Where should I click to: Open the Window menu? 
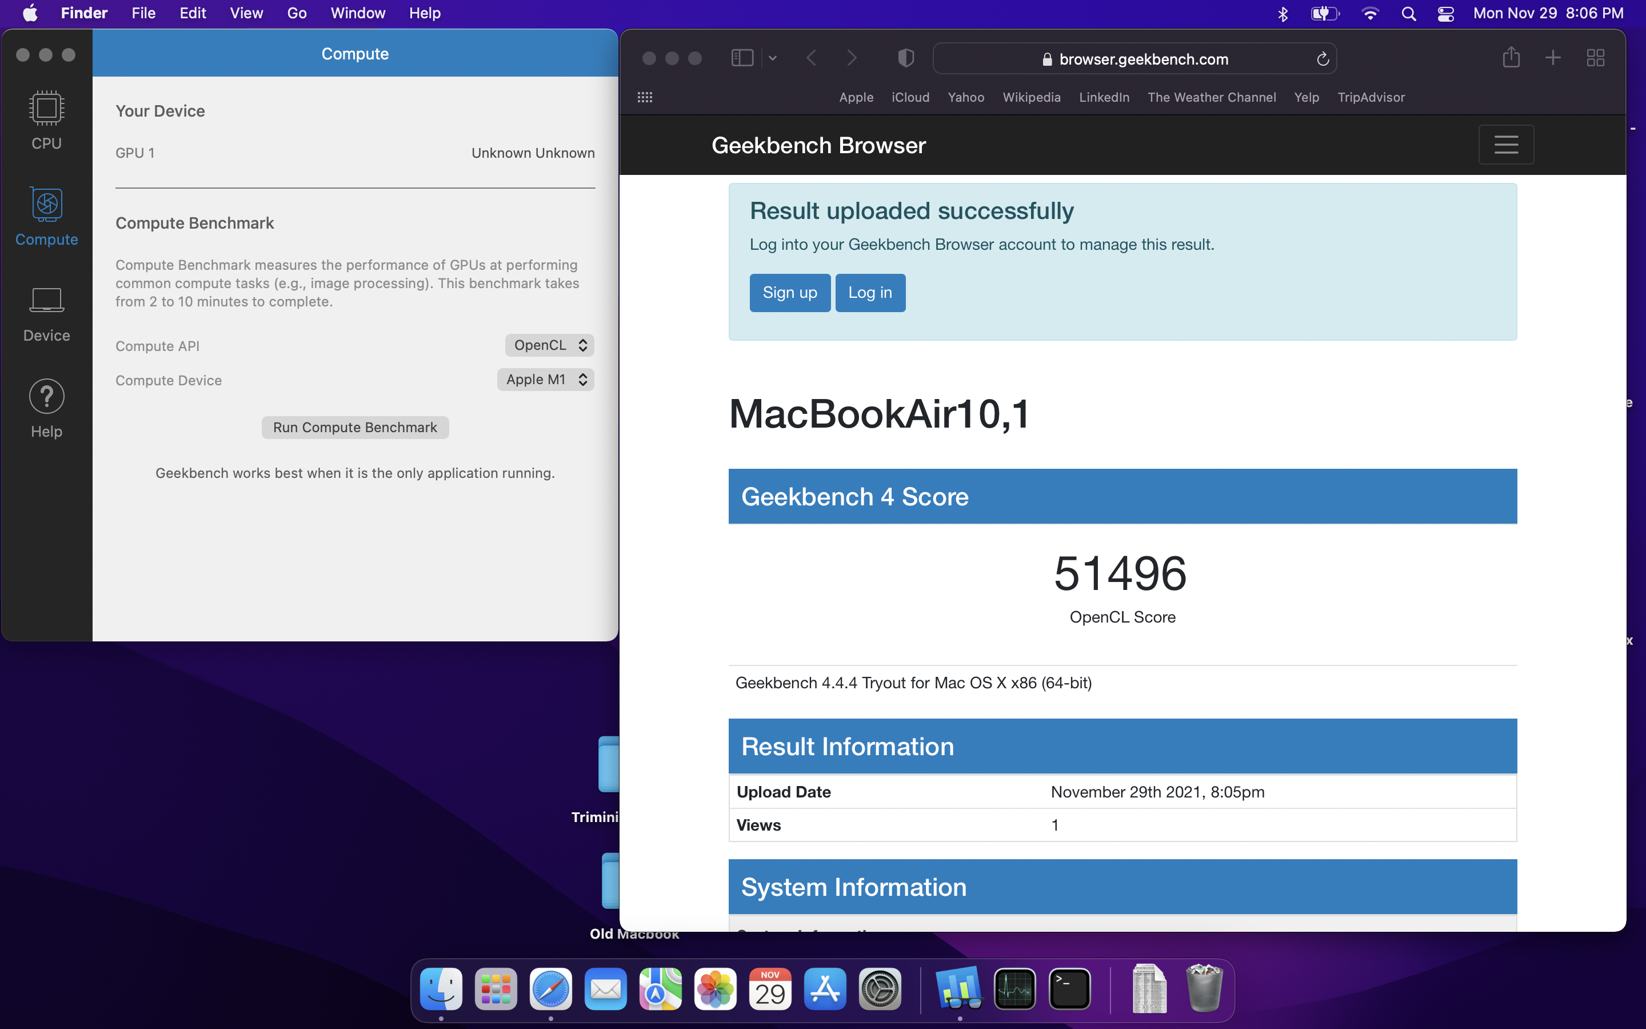pos(358,13)
